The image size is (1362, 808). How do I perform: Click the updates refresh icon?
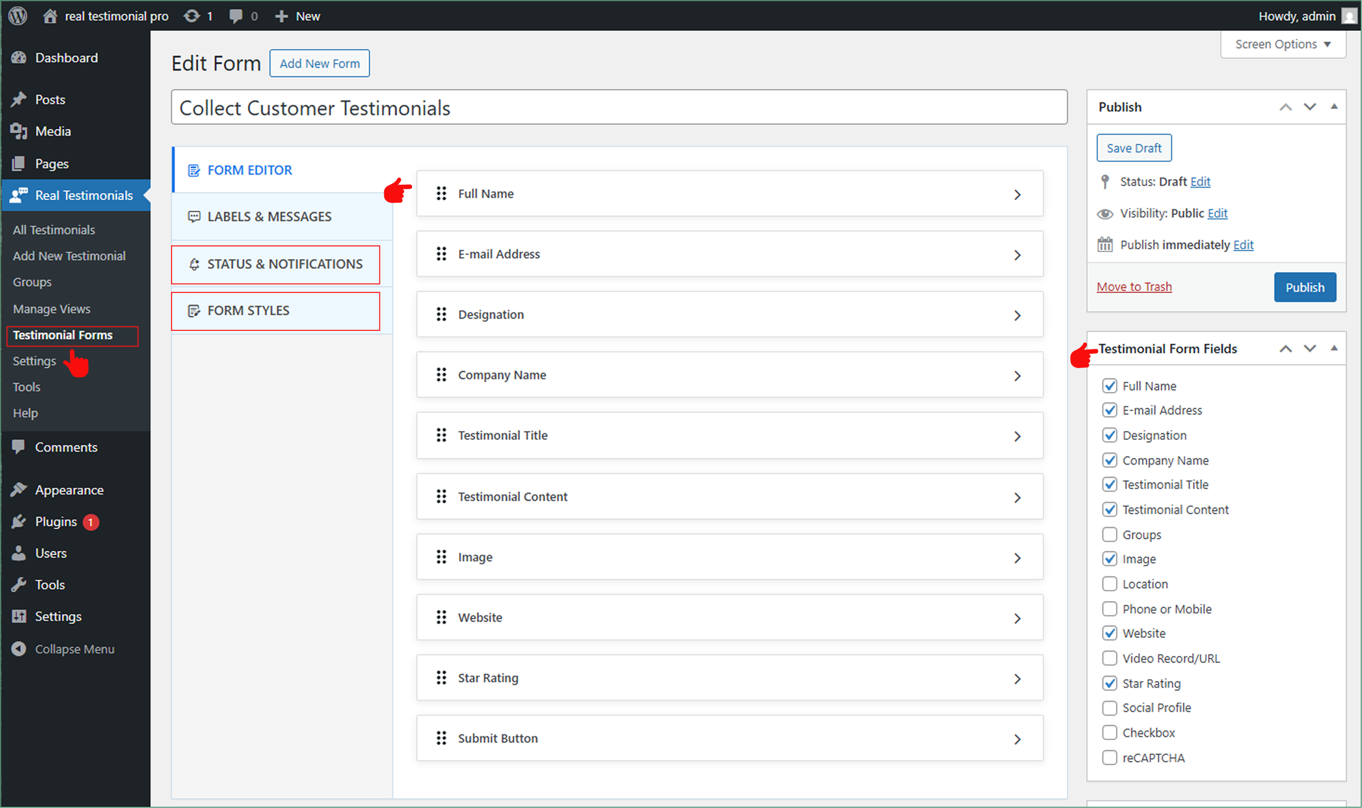(191, 16)
